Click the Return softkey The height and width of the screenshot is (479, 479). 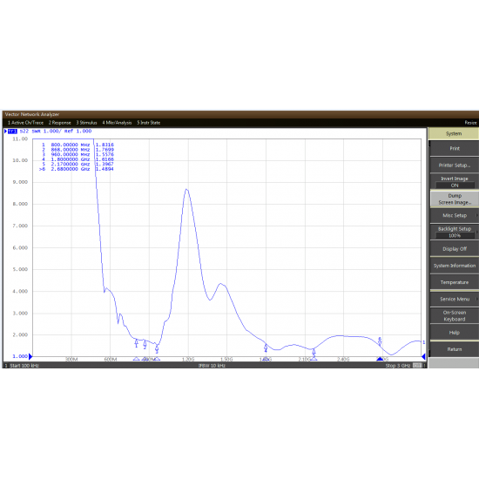455,349
